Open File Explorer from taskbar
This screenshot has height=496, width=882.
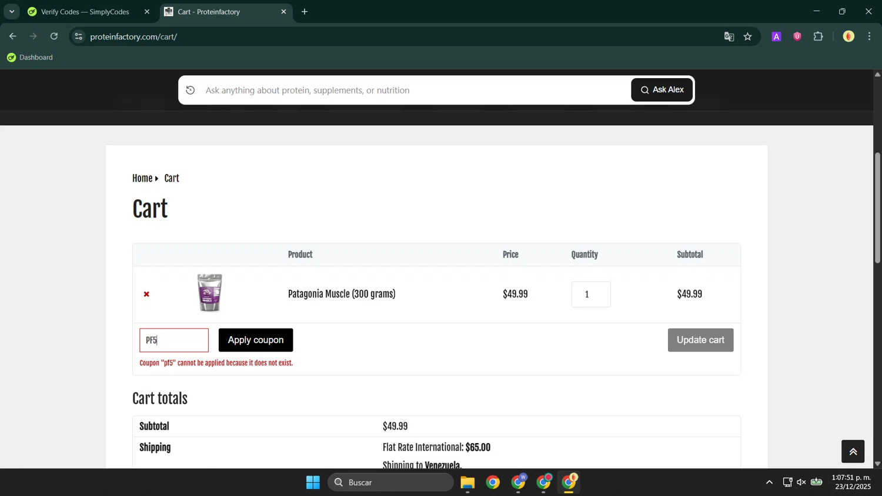click(467, 482)
